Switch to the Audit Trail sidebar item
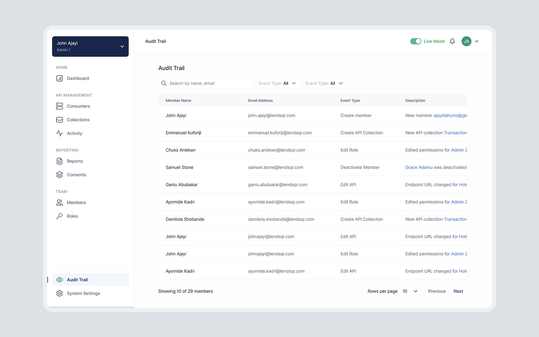The height and width of the screenshot is (337, 539). coord(77,279)
